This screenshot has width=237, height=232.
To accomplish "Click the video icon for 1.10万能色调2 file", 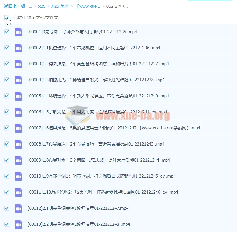I will [18, 192].
